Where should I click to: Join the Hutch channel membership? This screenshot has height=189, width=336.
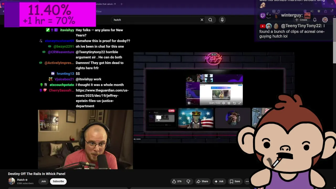coord(43,181)
